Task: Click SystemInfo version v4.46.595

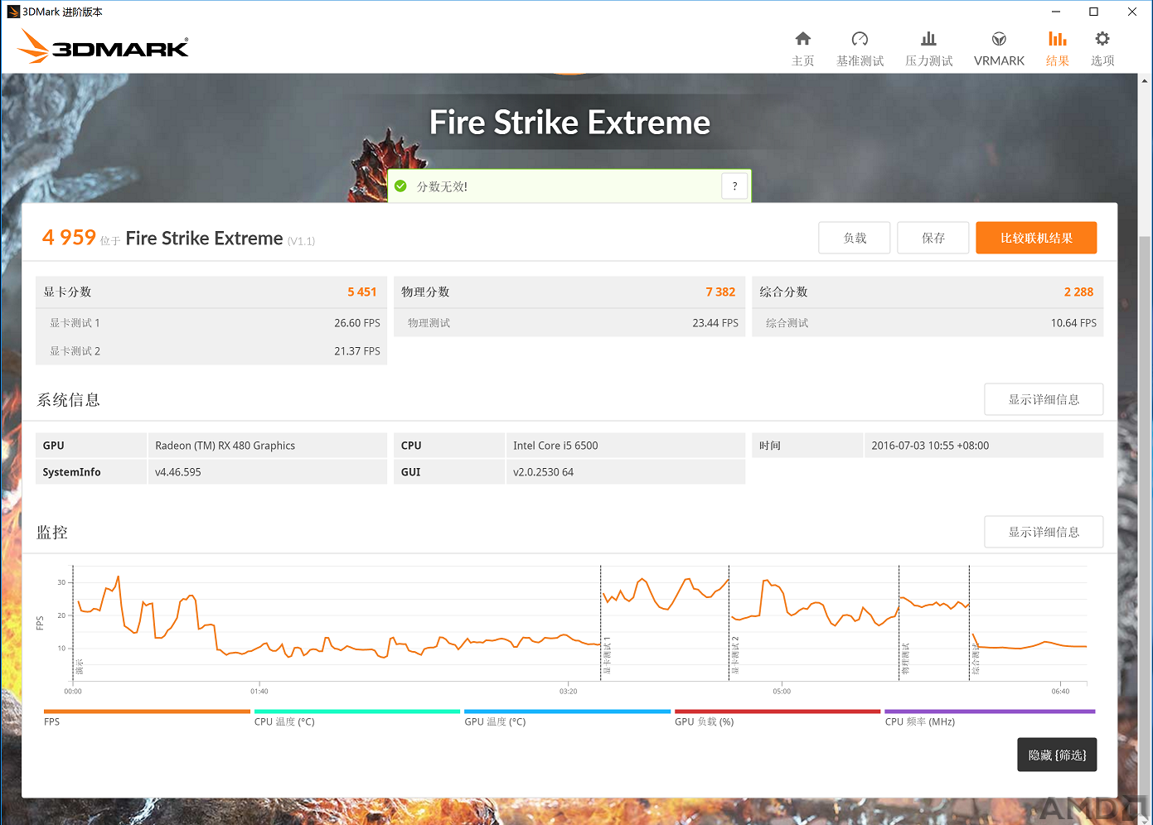Action: coord(177,472)
